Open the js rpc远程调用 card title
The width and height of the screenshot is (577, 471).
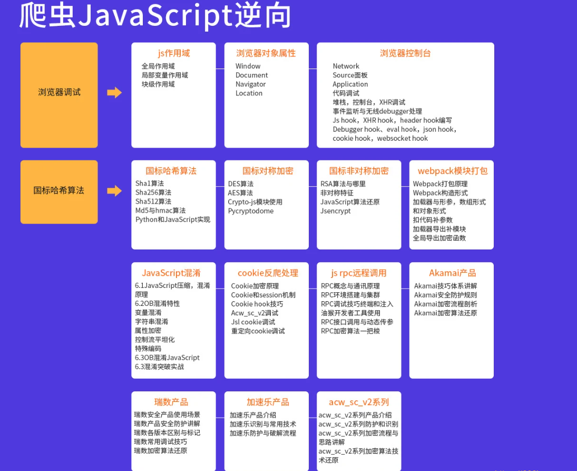[358, 273]
